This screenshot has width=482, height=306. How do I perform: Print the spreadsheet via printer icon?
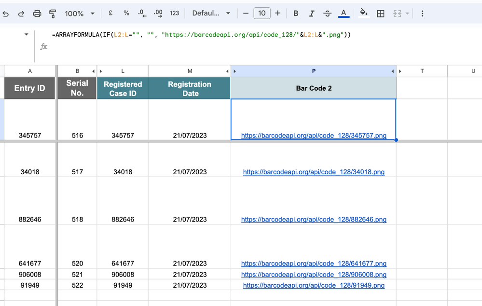pyautogui.click(x=37, y=14)
